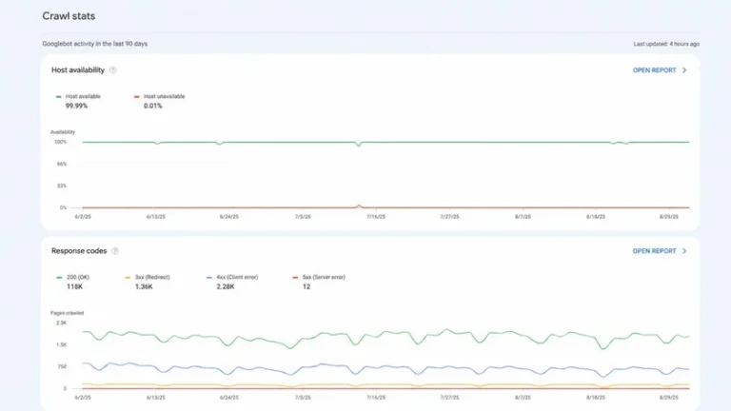
Task: Click the chevron next to Host availability OPEN REPORT
Action: click(x=684, y=70)
